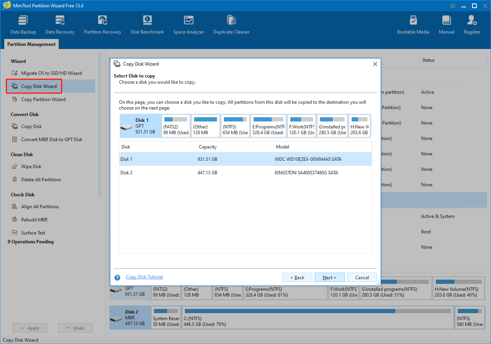Select the (Other) 128 MB partition in wizard
The height and width of the screenshot is (344, 491).
pyautogui.click(x=205, y=126)
